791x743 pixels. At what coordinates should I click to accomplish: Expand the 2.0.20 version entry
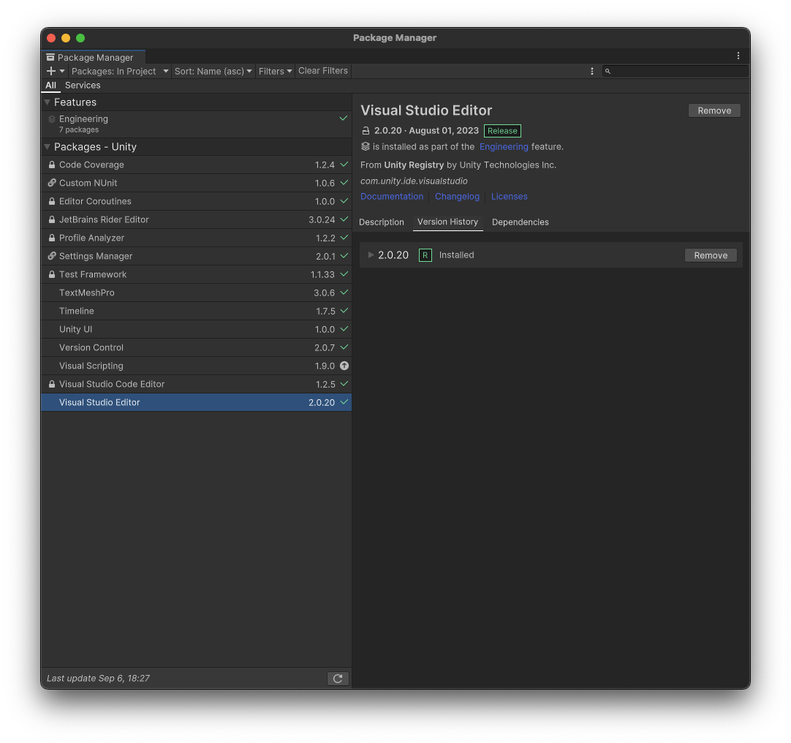click(x=371, y=255)
